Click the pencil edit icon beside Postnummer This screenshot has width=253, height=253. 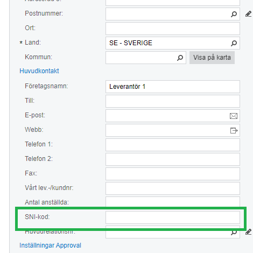pos(248,14)
